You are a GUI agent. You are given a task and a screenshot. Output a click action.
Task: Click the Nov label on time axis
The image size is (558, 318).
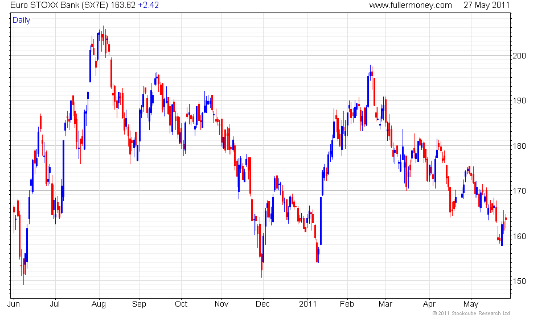click(x=221, y=304)
